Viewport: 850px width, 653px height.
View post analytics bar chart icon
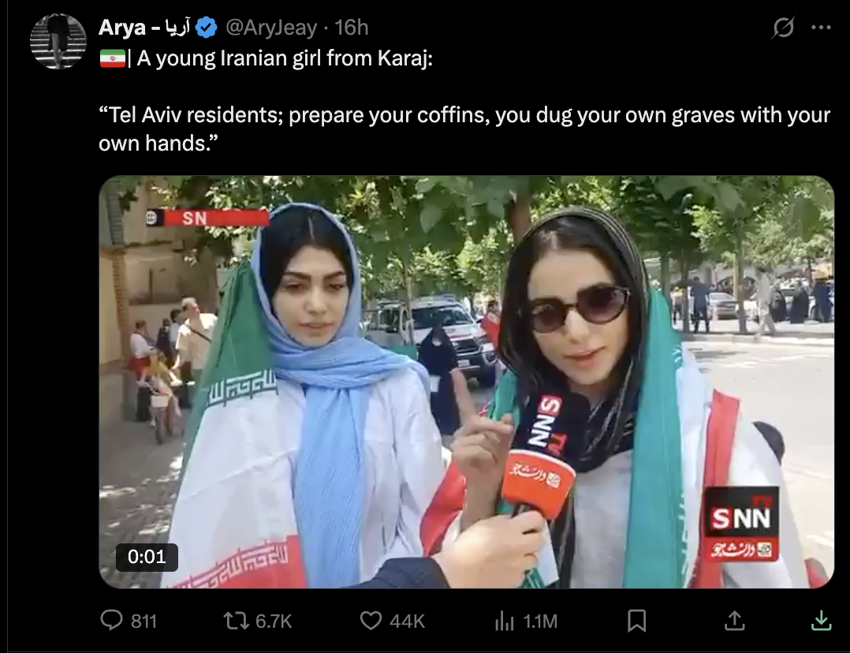tap(504, 621)
